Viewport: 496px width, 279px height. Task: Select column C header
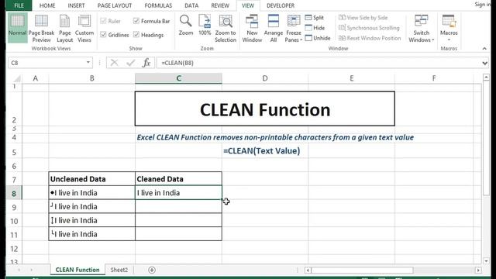(x=178, y=78)
